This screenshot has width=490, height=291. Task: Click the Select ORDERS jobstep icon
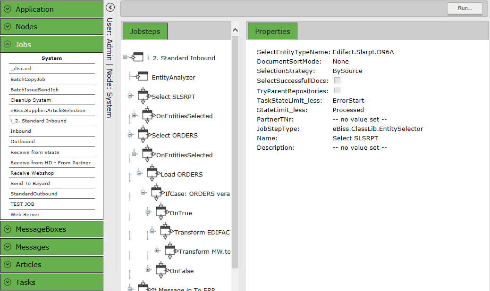click(x=143, y=135)
